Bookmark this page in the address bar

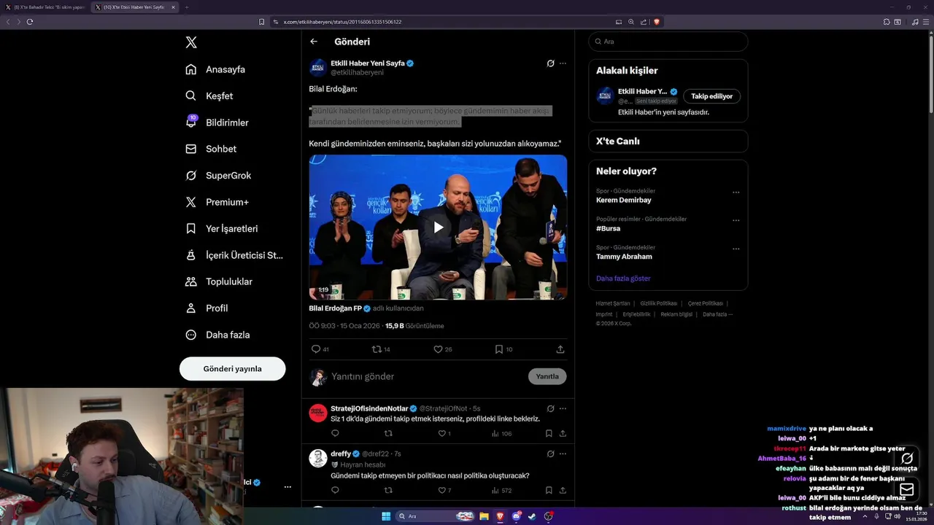[x=262, y=22]
